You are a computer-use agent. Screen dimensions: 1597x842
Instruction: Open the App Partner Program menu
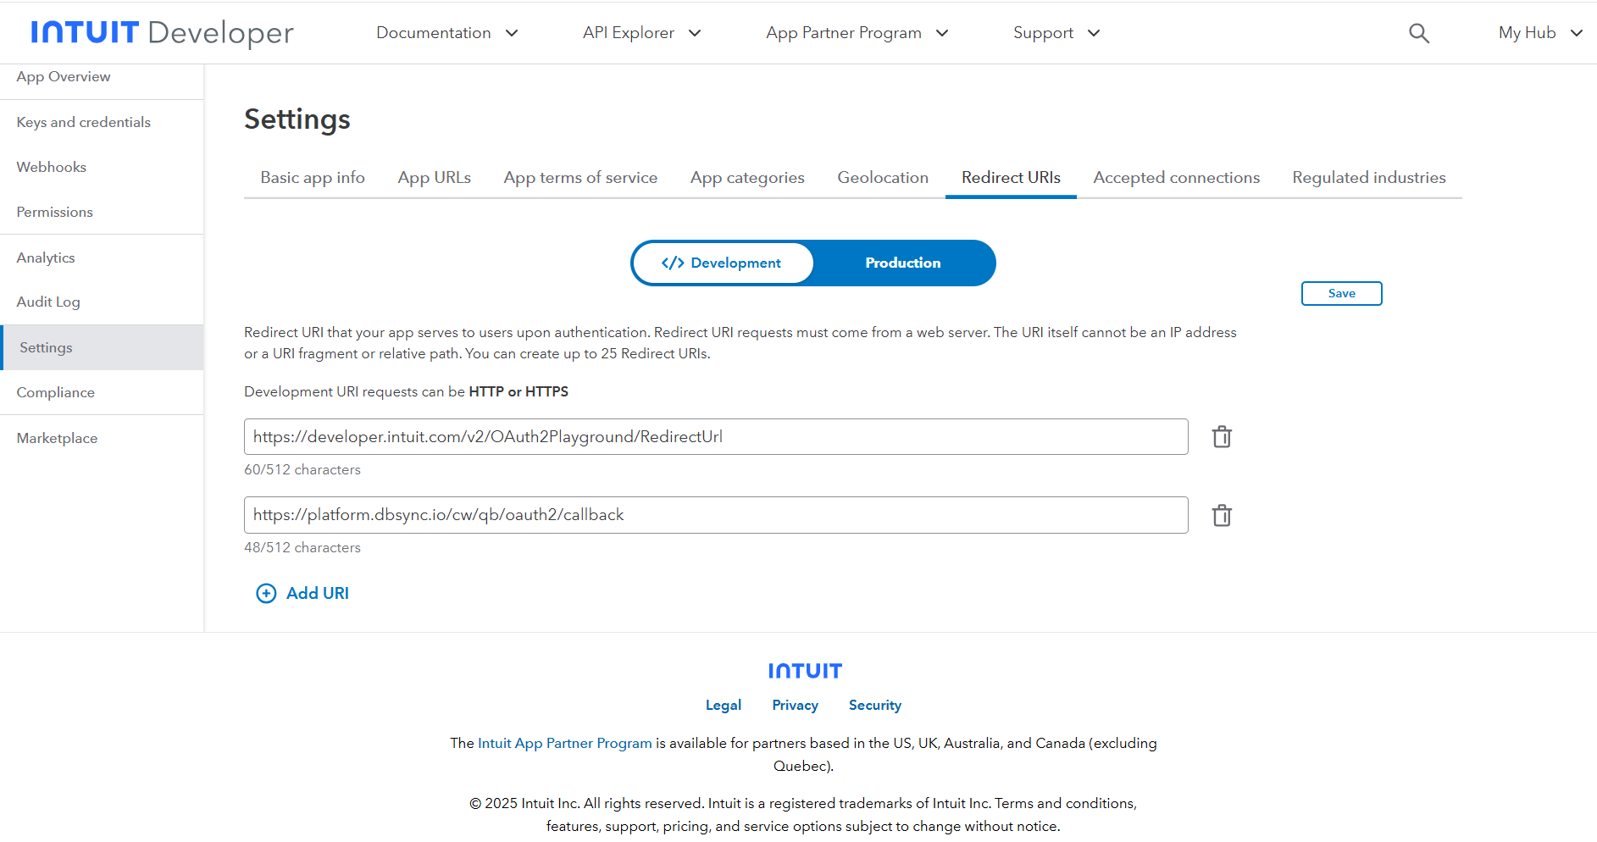point(857,33)
